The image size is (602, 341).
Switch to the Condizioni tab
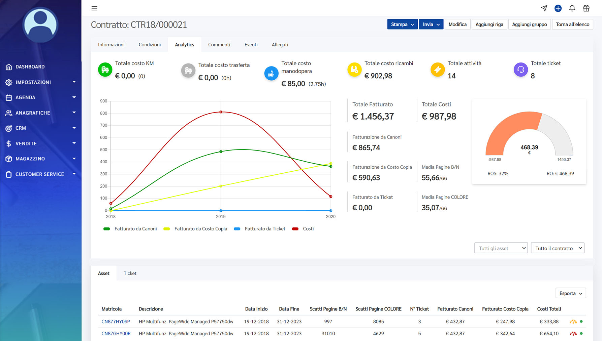point(150,44)
